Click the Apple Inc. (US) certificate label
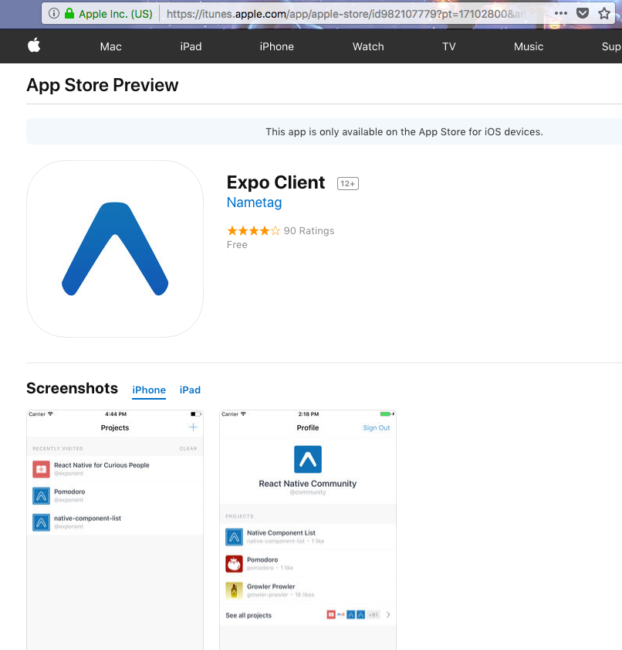Screen dimensions: 622x650 click(116, 14)
